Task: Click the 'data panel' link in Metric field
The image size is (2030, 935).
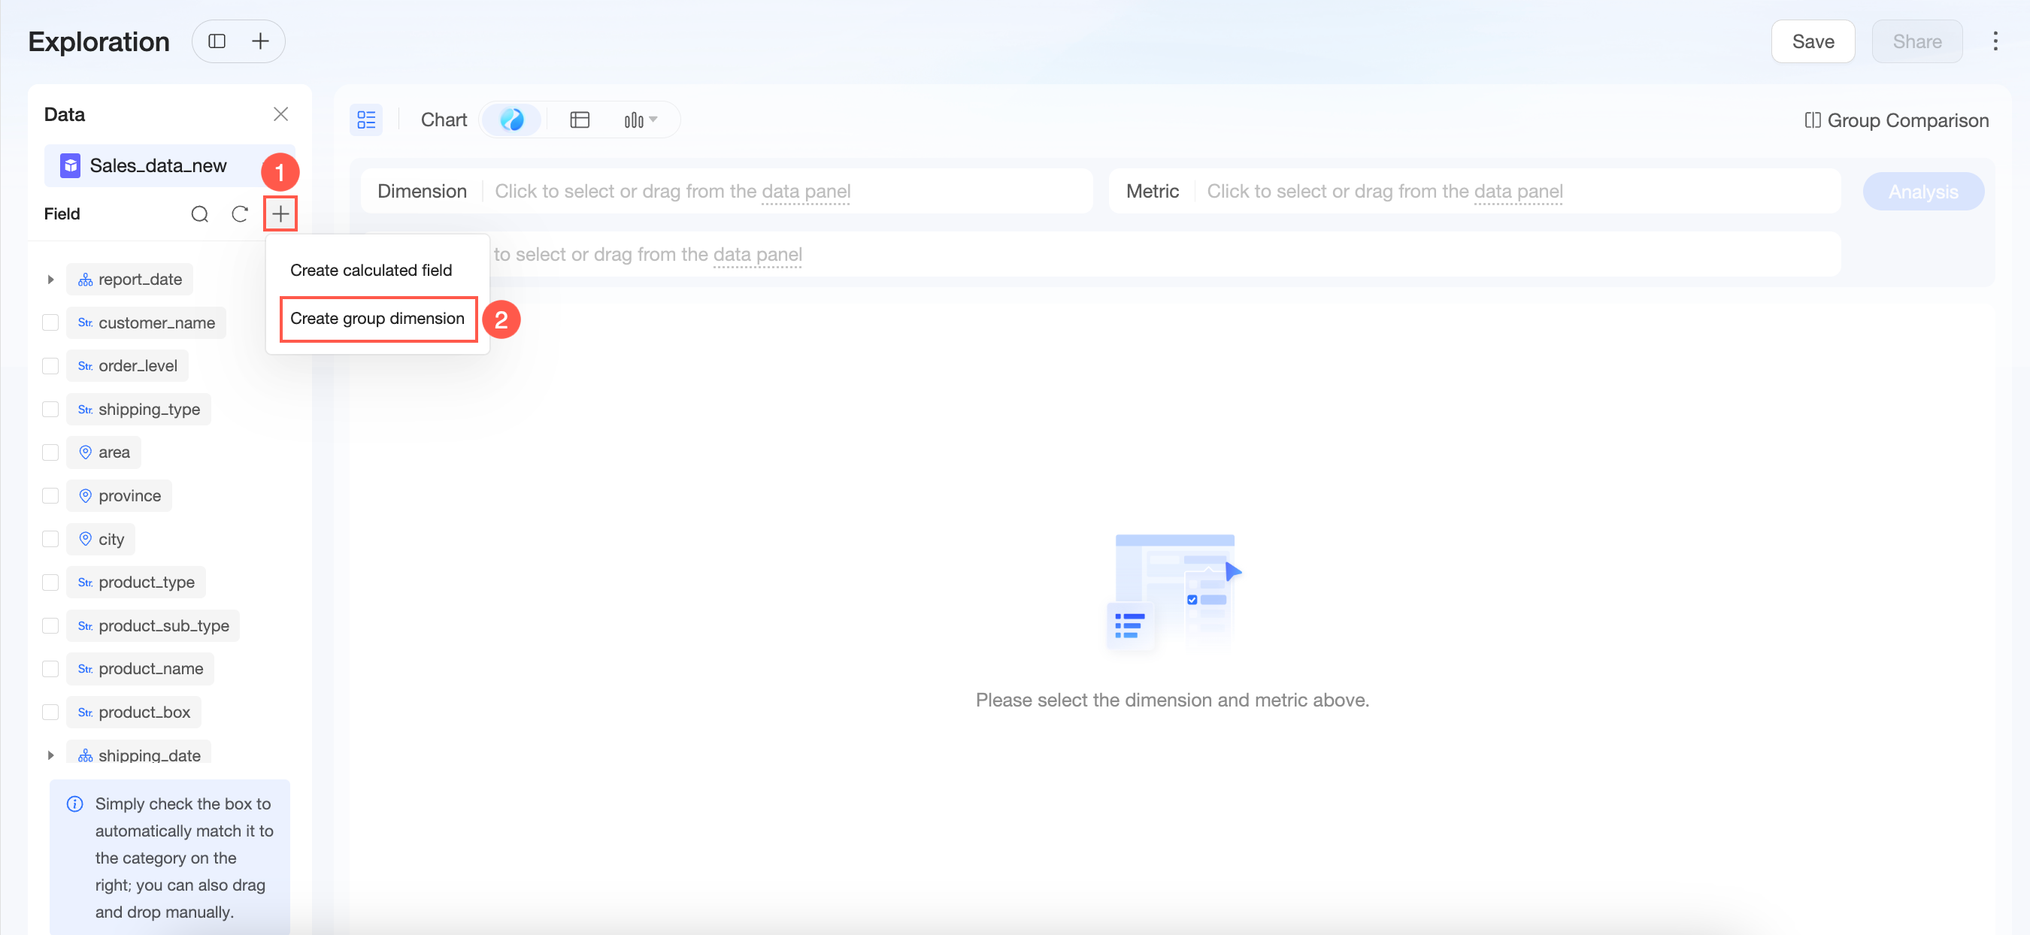Action: point(1518,192)
